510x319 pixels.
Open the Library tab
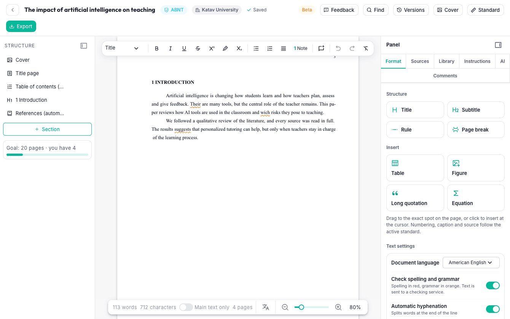pos(446,61)
